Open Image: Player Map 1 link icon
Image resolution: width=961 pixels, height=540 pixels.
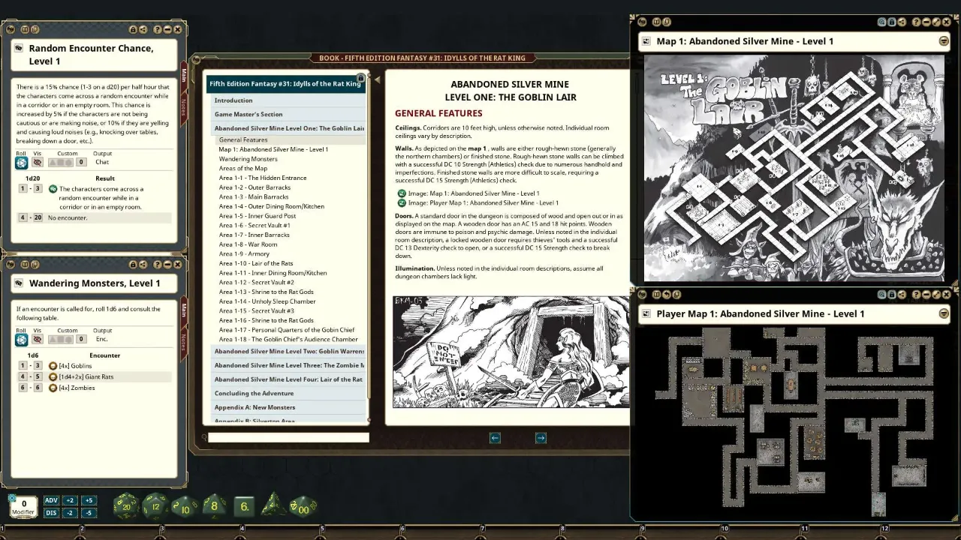pos(402,202)
